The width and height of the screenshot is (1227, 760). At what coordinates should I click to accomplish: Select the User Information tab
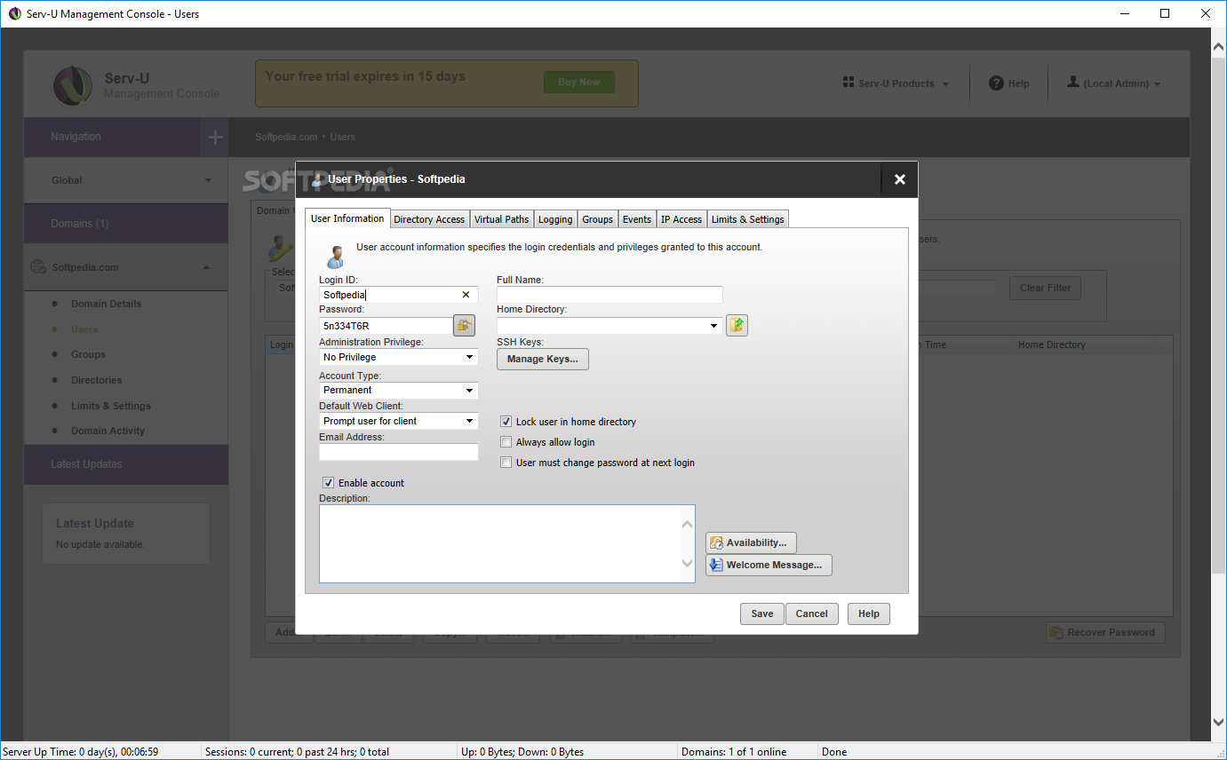click(x=347, y=218)
